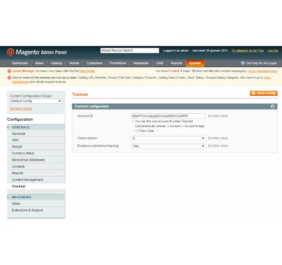The width and height of the screenshot is (282, 265).
Task: Open the Client version dropdown
Action: pyautogui.click(x=168, y=138)
